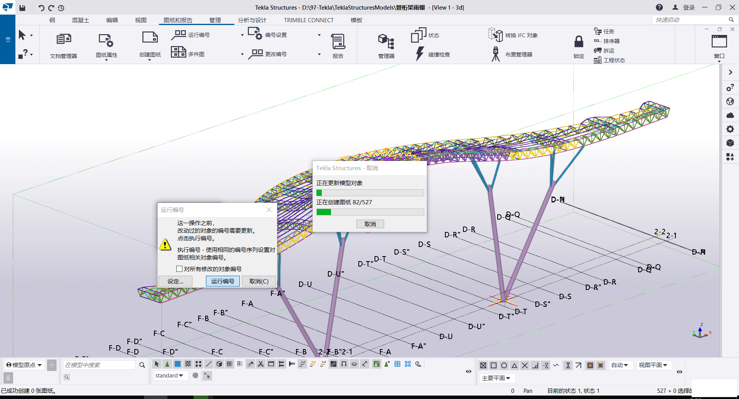Open 文档管理器 document manager
The image size is (739, 399).
(x=64, y=45)
